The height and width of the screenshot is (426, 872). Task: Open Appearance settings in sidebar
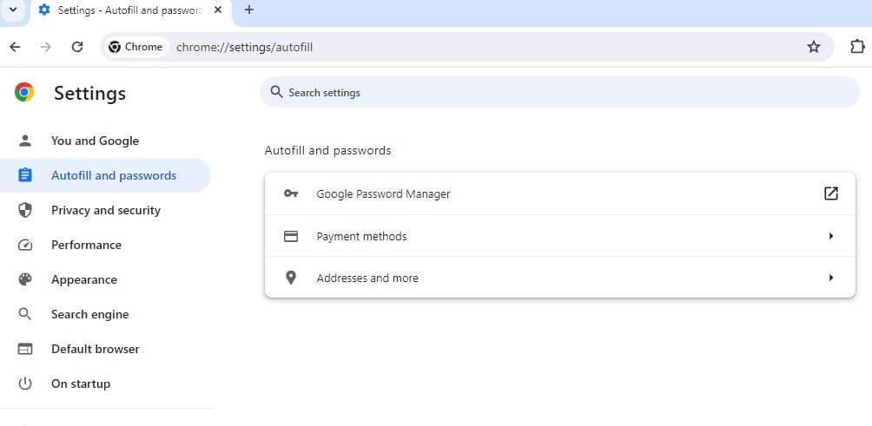tap(83, 279)
